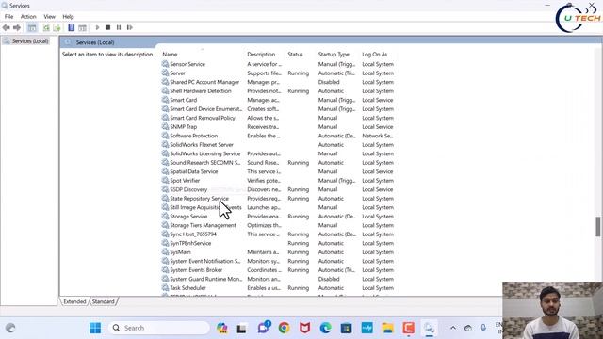
Task: Click the Start Service play icon
Action: (97, 27)
